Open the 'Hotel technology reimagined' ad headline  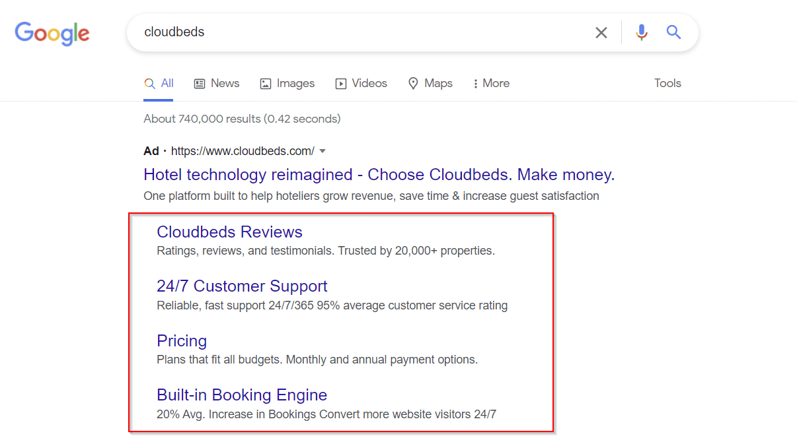tap(379, 175)
